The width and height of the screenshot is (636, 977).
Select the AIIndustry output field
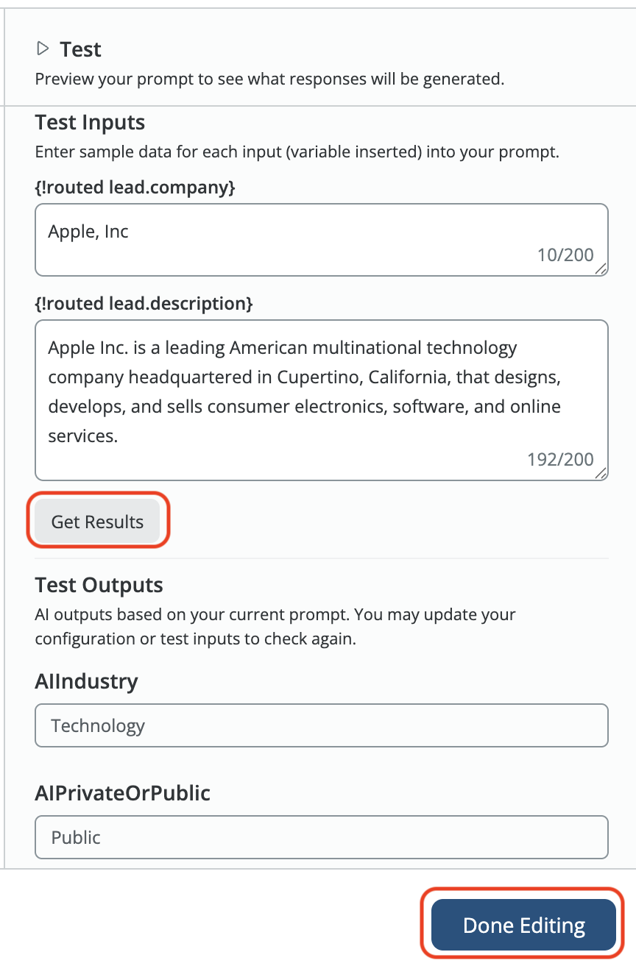321,726
